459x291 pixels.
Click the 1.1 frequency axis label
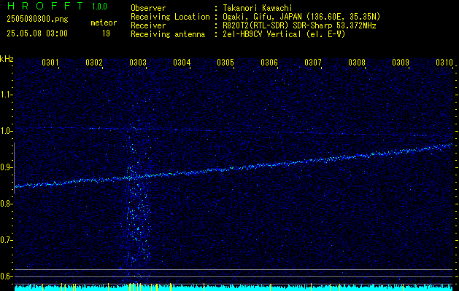6,95
